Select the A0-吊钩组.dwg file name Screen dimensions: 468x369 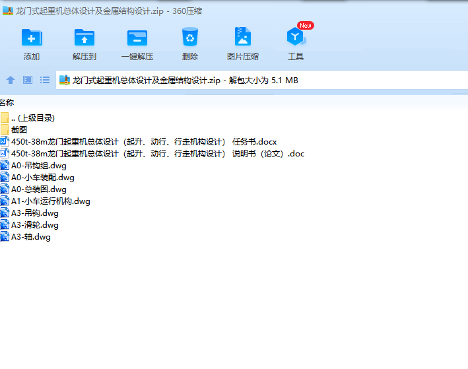pyautogui.click(x=39, y=166)
